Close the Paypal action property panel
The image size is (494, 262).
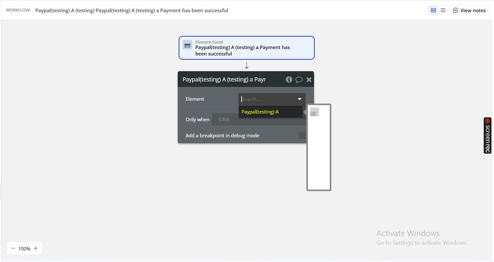309,80
